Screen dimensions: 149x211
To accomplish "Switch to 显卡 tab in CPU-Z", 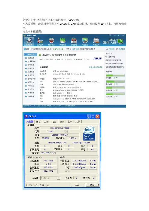I will point(70,122).
